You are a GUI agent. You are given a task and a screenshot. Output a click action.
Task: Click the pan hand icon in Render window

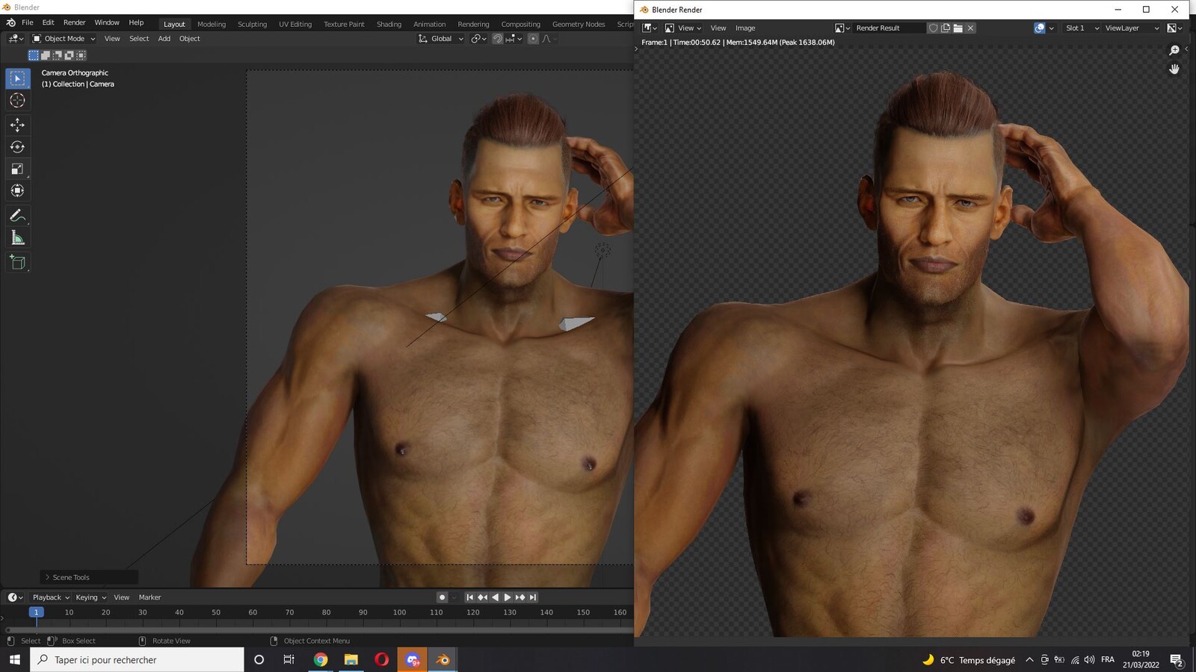(x=1174, y=69)
